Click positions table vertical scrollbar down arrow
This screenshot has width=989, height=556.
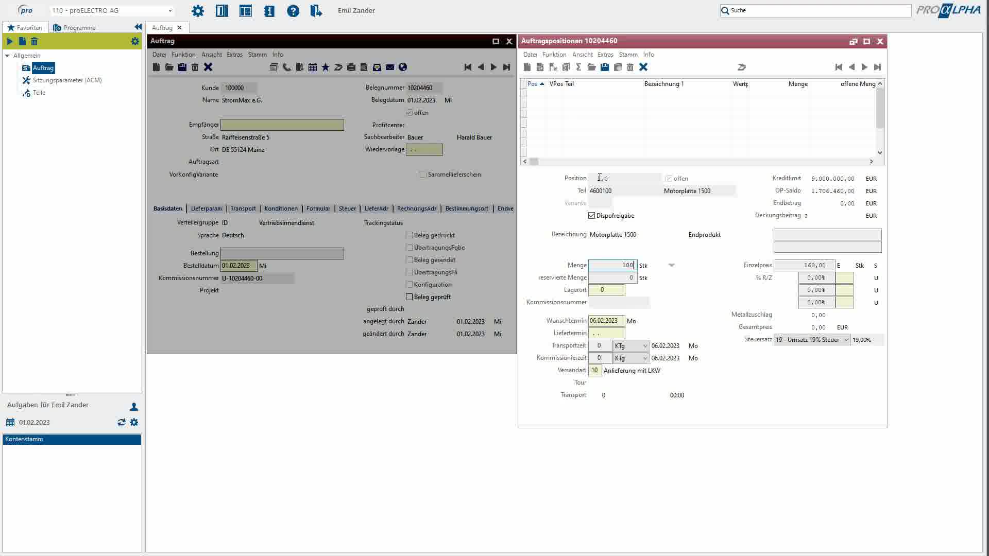pyautogui.click(x=880, y=152)
